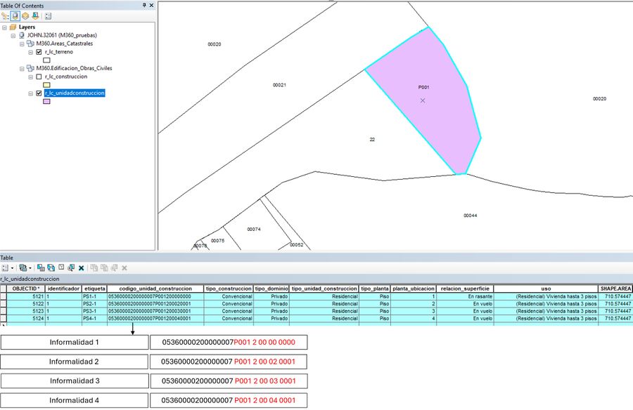Select the r_lc_unidadconstruccion table tab

click(30, 279)
